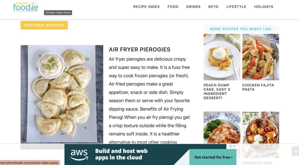Open the Peach Dump Cake thumbnail
This screenshot has width=299, height=165.
click(222, 57)
